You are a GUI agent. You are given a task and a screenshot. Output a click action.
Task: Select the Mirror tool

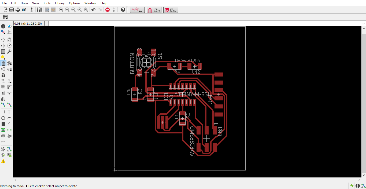(3, 46)
